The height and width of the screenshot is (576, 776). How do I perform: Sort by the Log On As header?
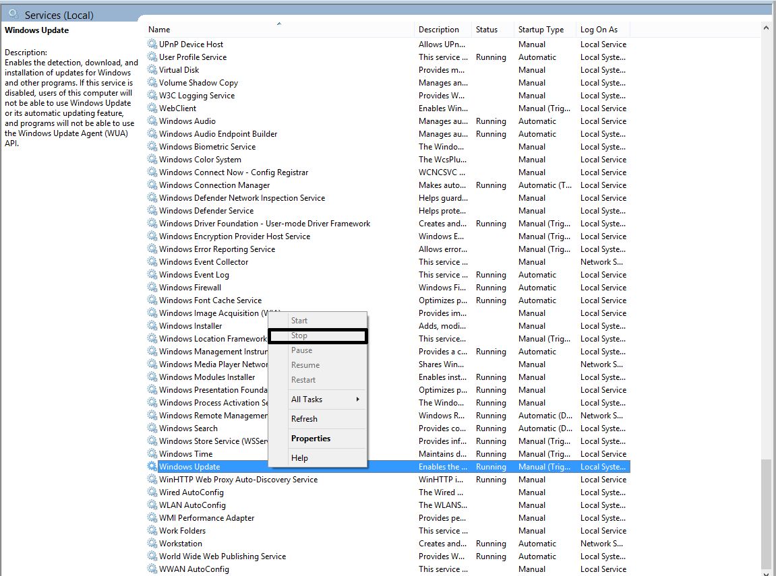pyautogui.click(x=603, y=29)
